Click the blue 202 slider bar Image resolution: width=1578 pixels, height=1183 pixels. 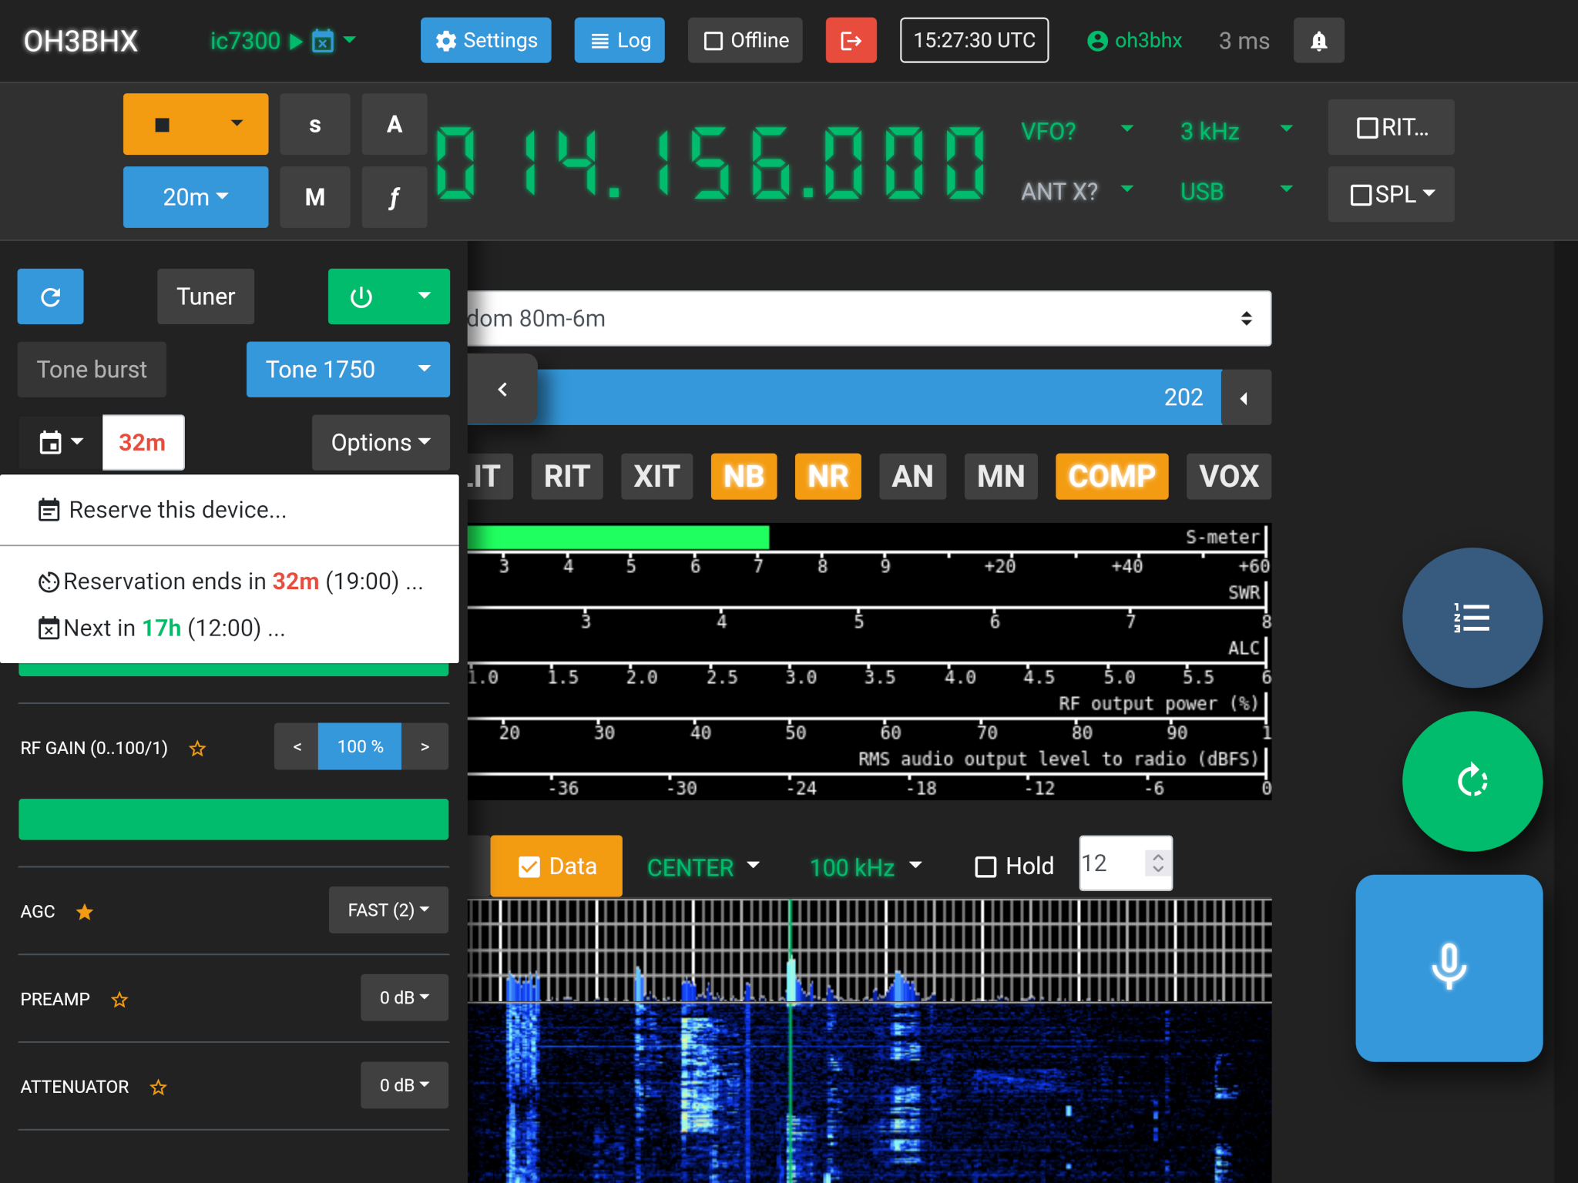[878, 397]
